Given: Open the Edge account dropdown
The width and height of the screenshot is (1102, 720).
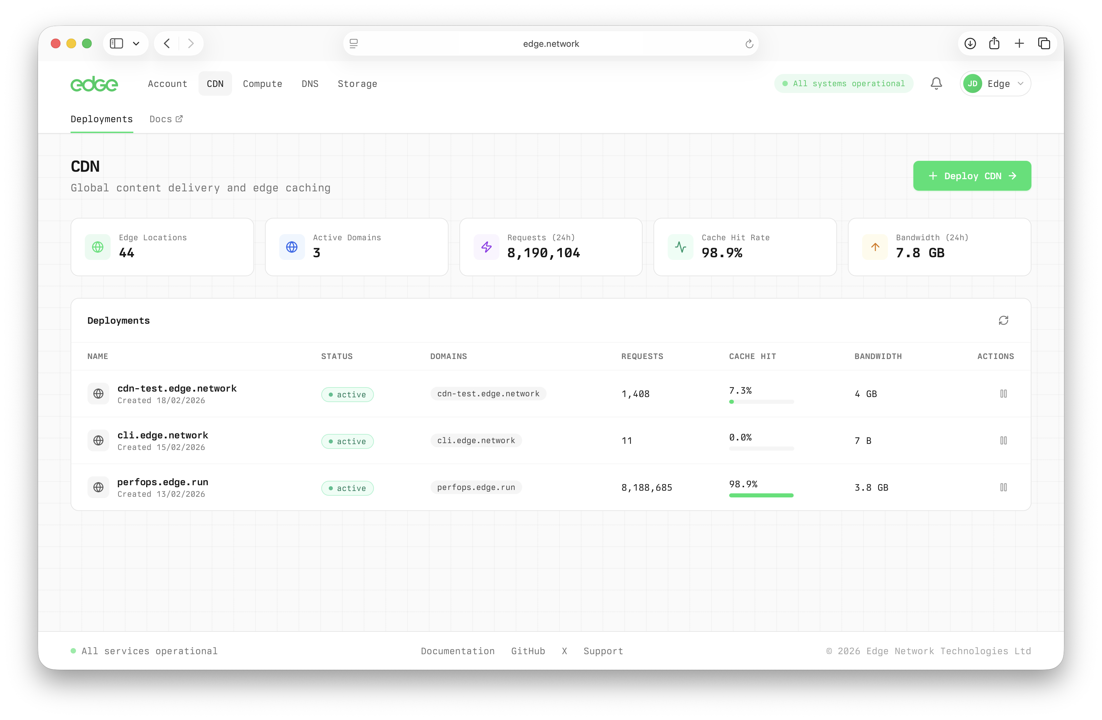Looking at the screenshot, I should point(995,83).
